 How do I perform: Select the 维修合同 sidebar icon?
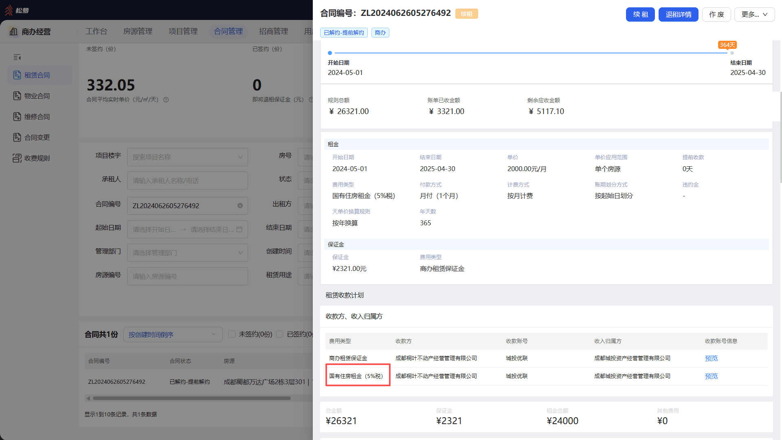(x=17, y=117)
